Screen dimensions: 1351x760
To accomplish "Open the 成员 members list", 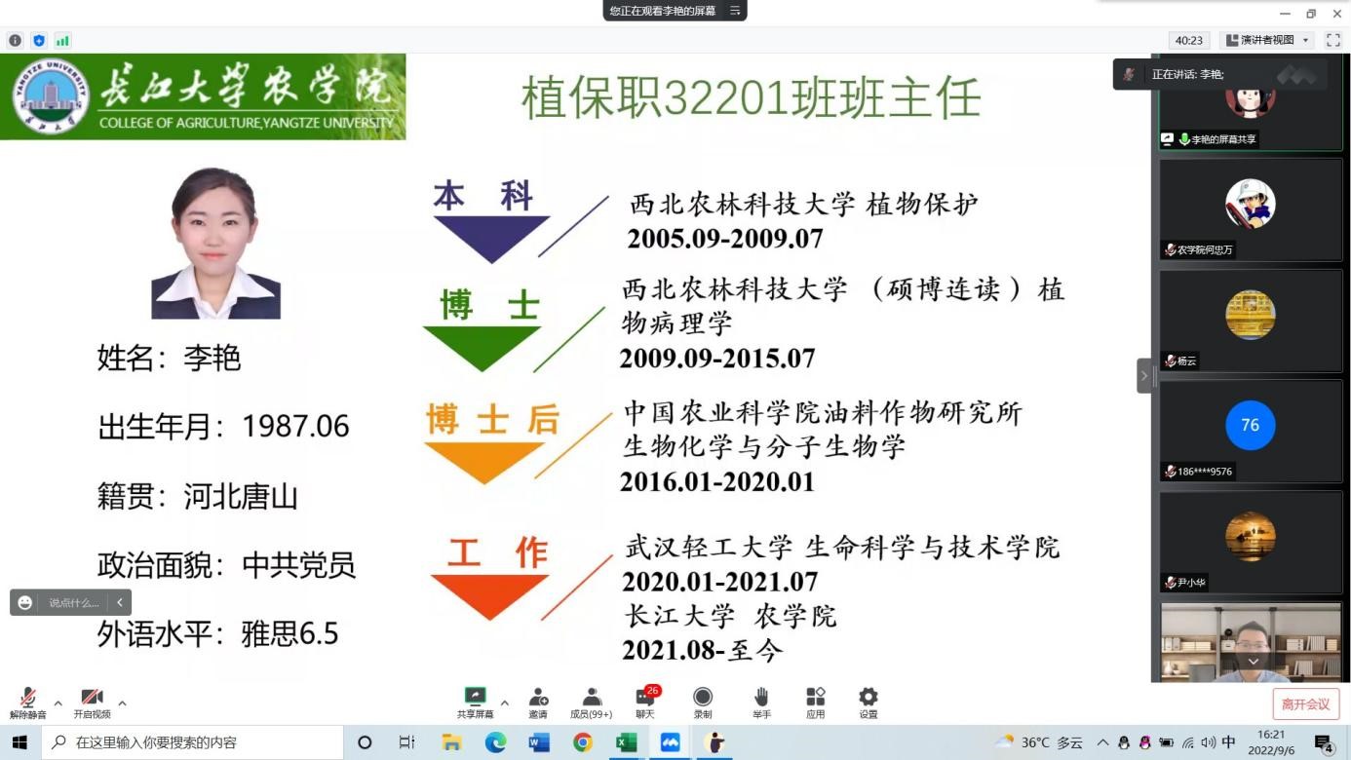I will click(x=591, y=697).
